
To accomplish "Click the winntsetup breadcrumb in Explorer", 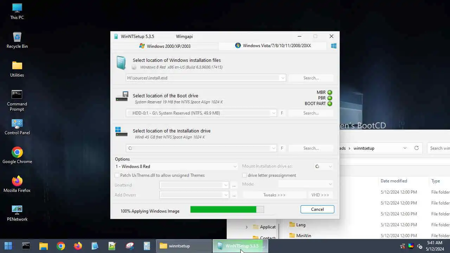I will coord(364,148).
